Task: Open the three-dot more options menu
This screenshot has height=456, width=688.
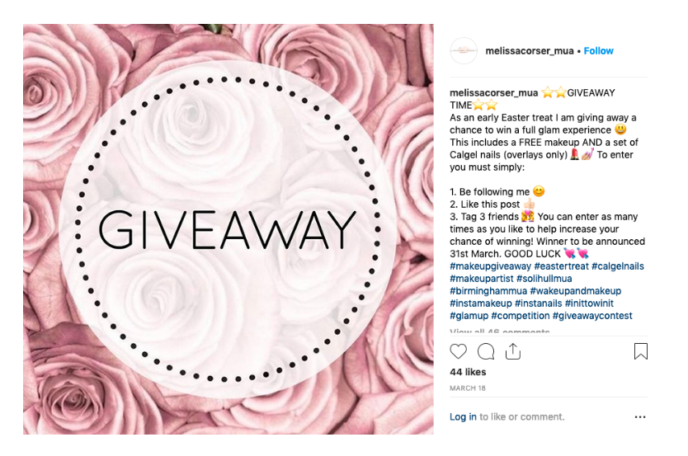Action: (640, 416)
